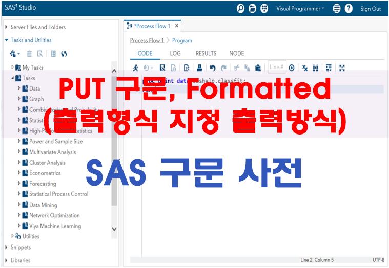Image resolution: width=389 pixels, height=268 pixels.
Task: Click the Open folder icon in banner
Action: [252, 8]
